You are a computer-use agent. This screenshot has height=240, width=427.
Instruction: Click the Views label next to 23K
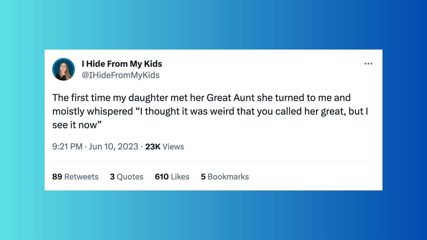[x=173, y=146]
